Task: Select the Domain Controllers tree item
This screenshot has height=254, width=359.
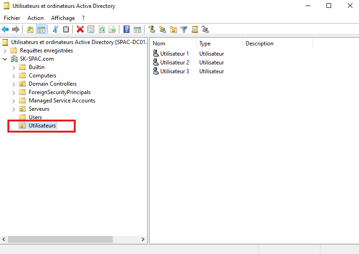Action: 52,84
